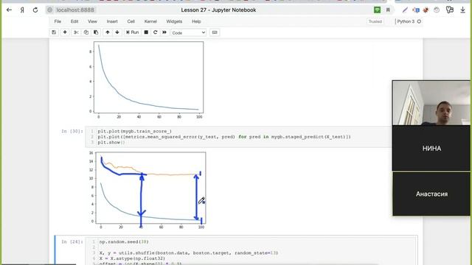Open the Yandex home button

coord(22,10)
